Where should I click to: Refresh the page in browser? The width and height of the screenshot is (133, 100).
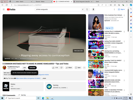[x=7, y=5]
